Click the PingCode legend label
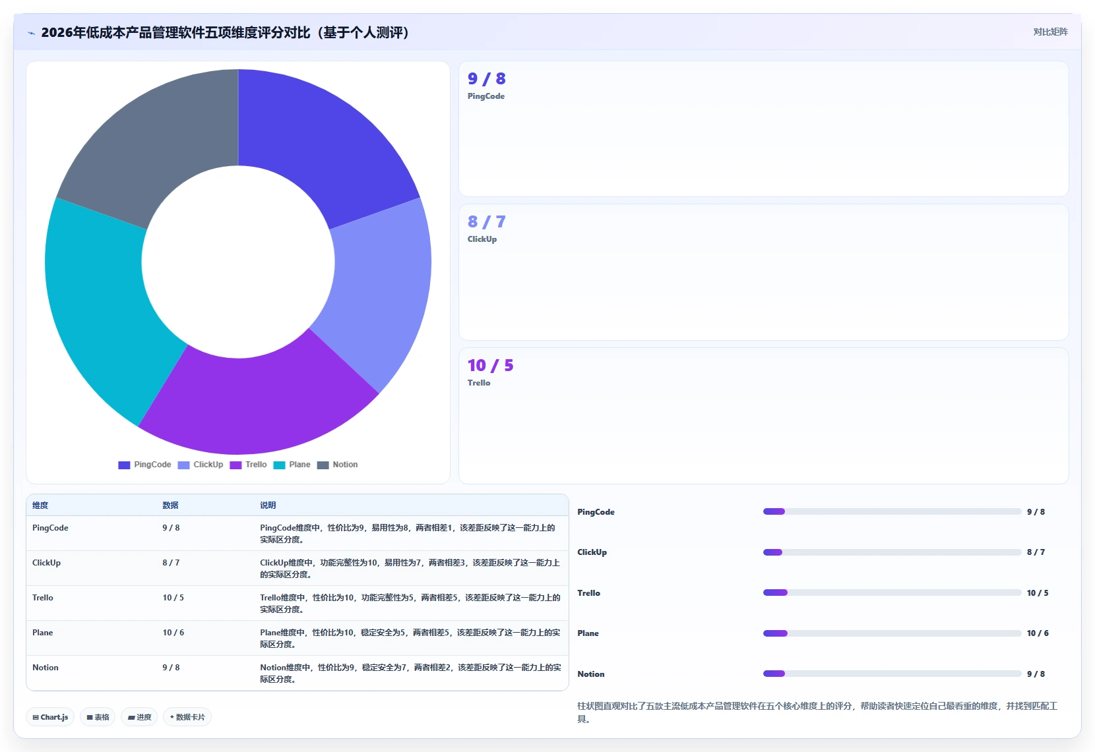 click(x=152, y=465)
